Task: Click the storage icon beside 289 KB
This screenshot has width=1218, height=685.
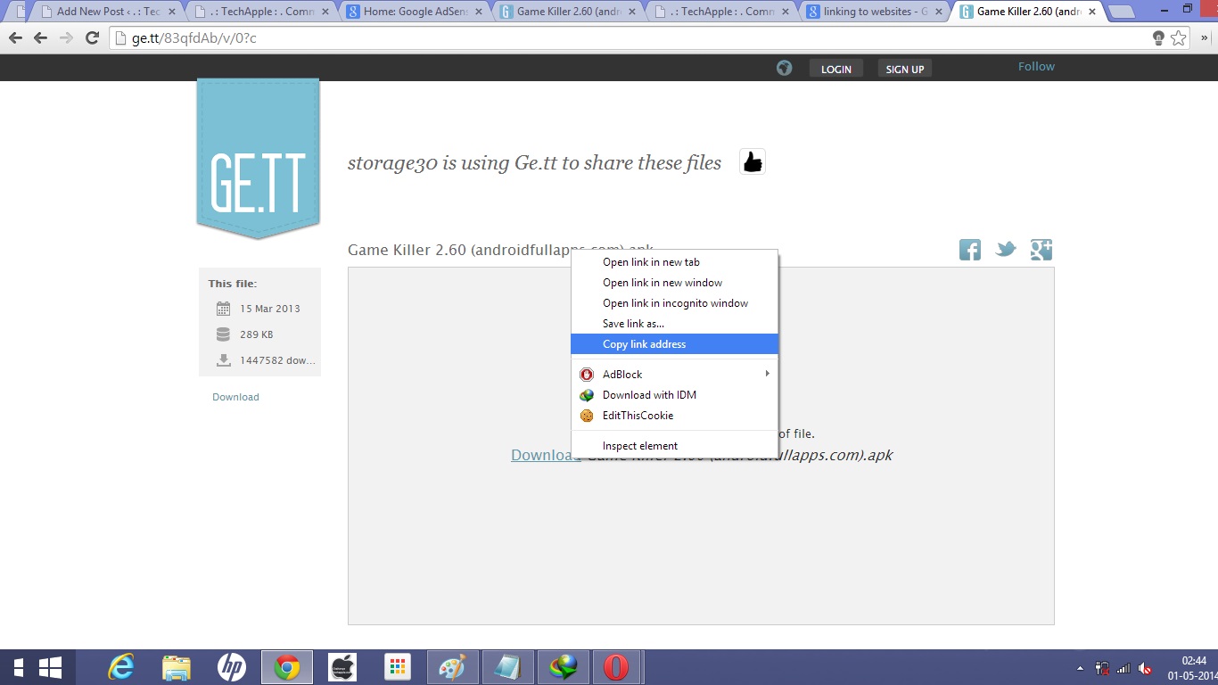Action: (x=223, y=334)
